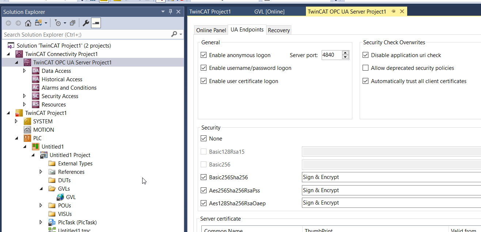
Task: Click the Solution 'TwinCAT Project1' icon
Action: pos(11,45)
